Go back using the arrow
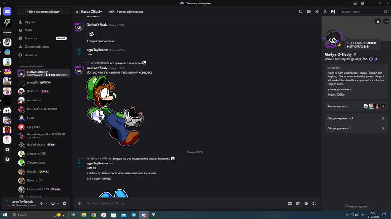The height and width of the screenshot is (219, 391). pos(5,3)
